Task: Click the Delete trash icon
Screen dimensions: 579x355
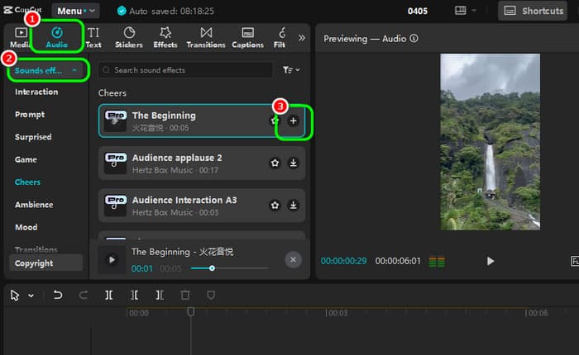Action: click(185, 295)
